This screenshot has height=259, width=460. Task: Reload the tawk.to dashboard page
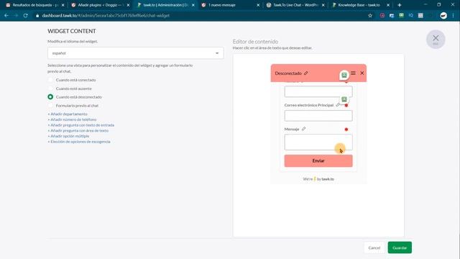click(x=26, y=16)
